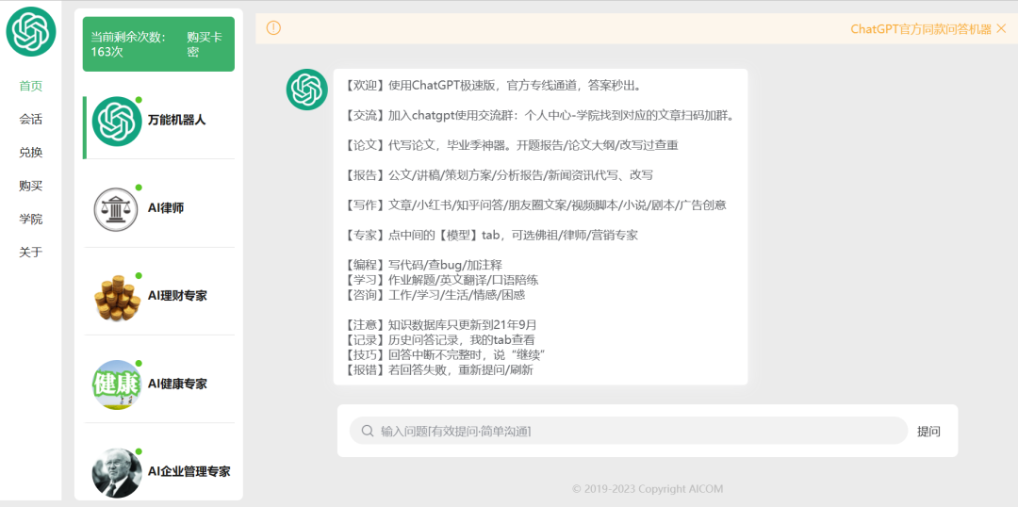Select the AI健康专家 avatar icon
The height and width of the screenshot is (507, 1018).
[x=117, y=384]
